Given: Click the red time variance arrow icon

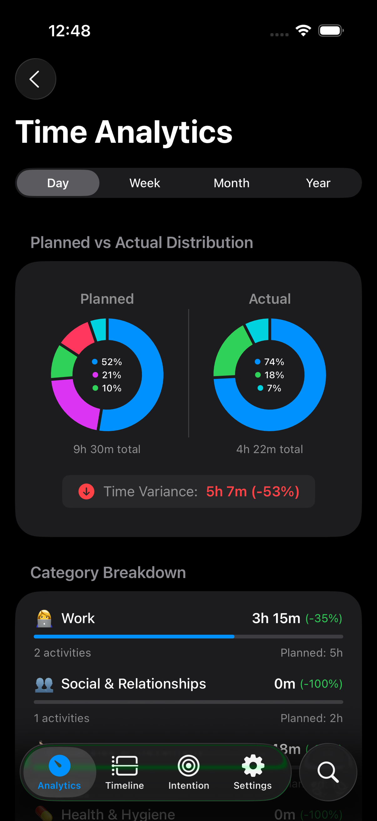Looking at the screenshot, I should pos(86,492).
